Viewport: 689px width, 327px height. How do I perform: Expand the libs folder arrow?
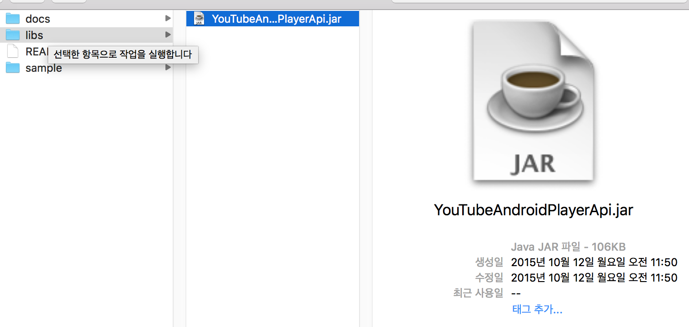tap(168, 35)
